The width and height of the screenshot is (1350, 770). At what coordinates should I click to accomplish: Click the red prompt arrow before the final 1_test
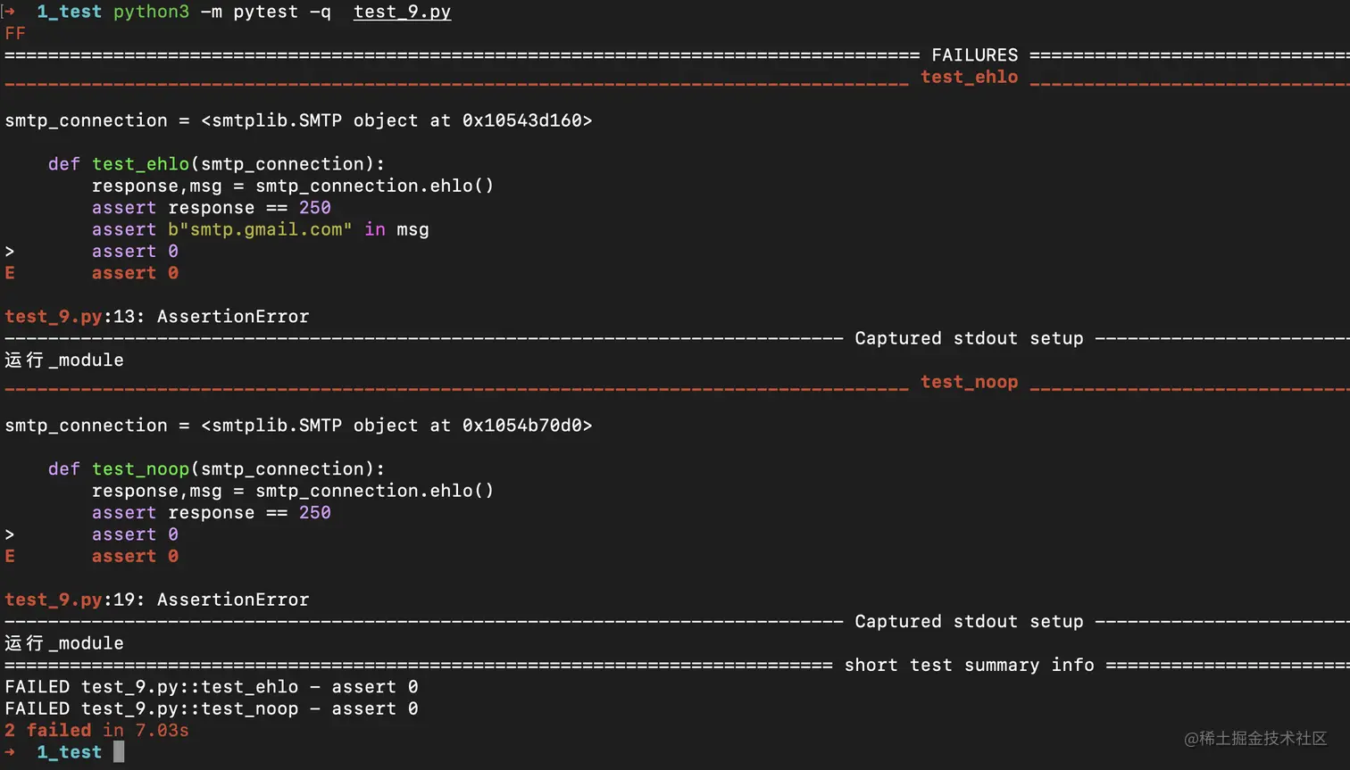10,752
